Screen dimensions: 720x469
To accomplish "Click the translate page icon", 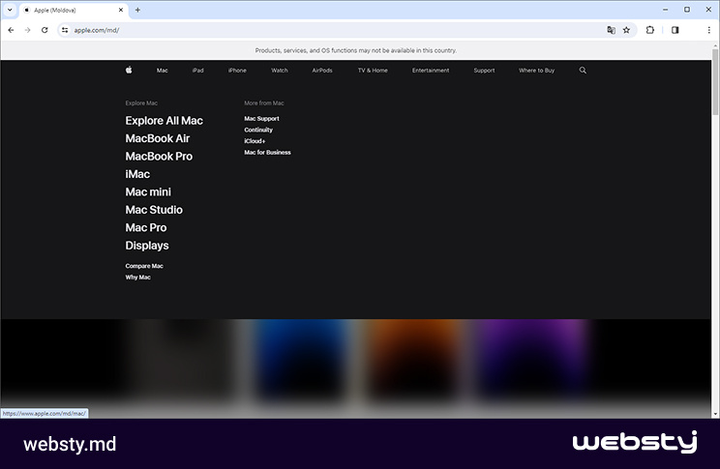I will [x=611, y=30].
